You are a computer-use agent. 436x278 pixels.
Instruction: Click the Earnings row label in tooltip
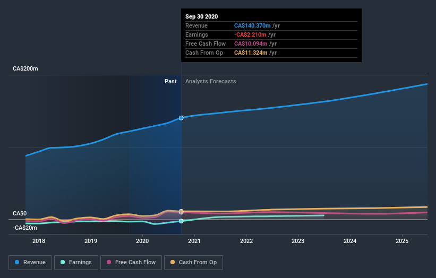[196, 34]
